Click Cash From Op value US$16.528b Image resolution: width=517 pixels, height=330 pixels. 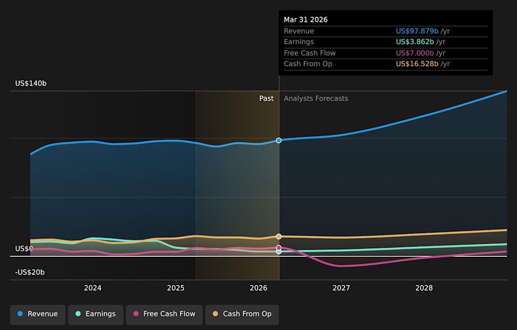point(417,64)
